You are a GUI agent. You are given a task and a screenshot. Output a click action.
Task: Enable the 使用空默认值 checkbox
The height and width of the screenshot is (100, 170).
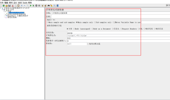click(x=88, y=44)
